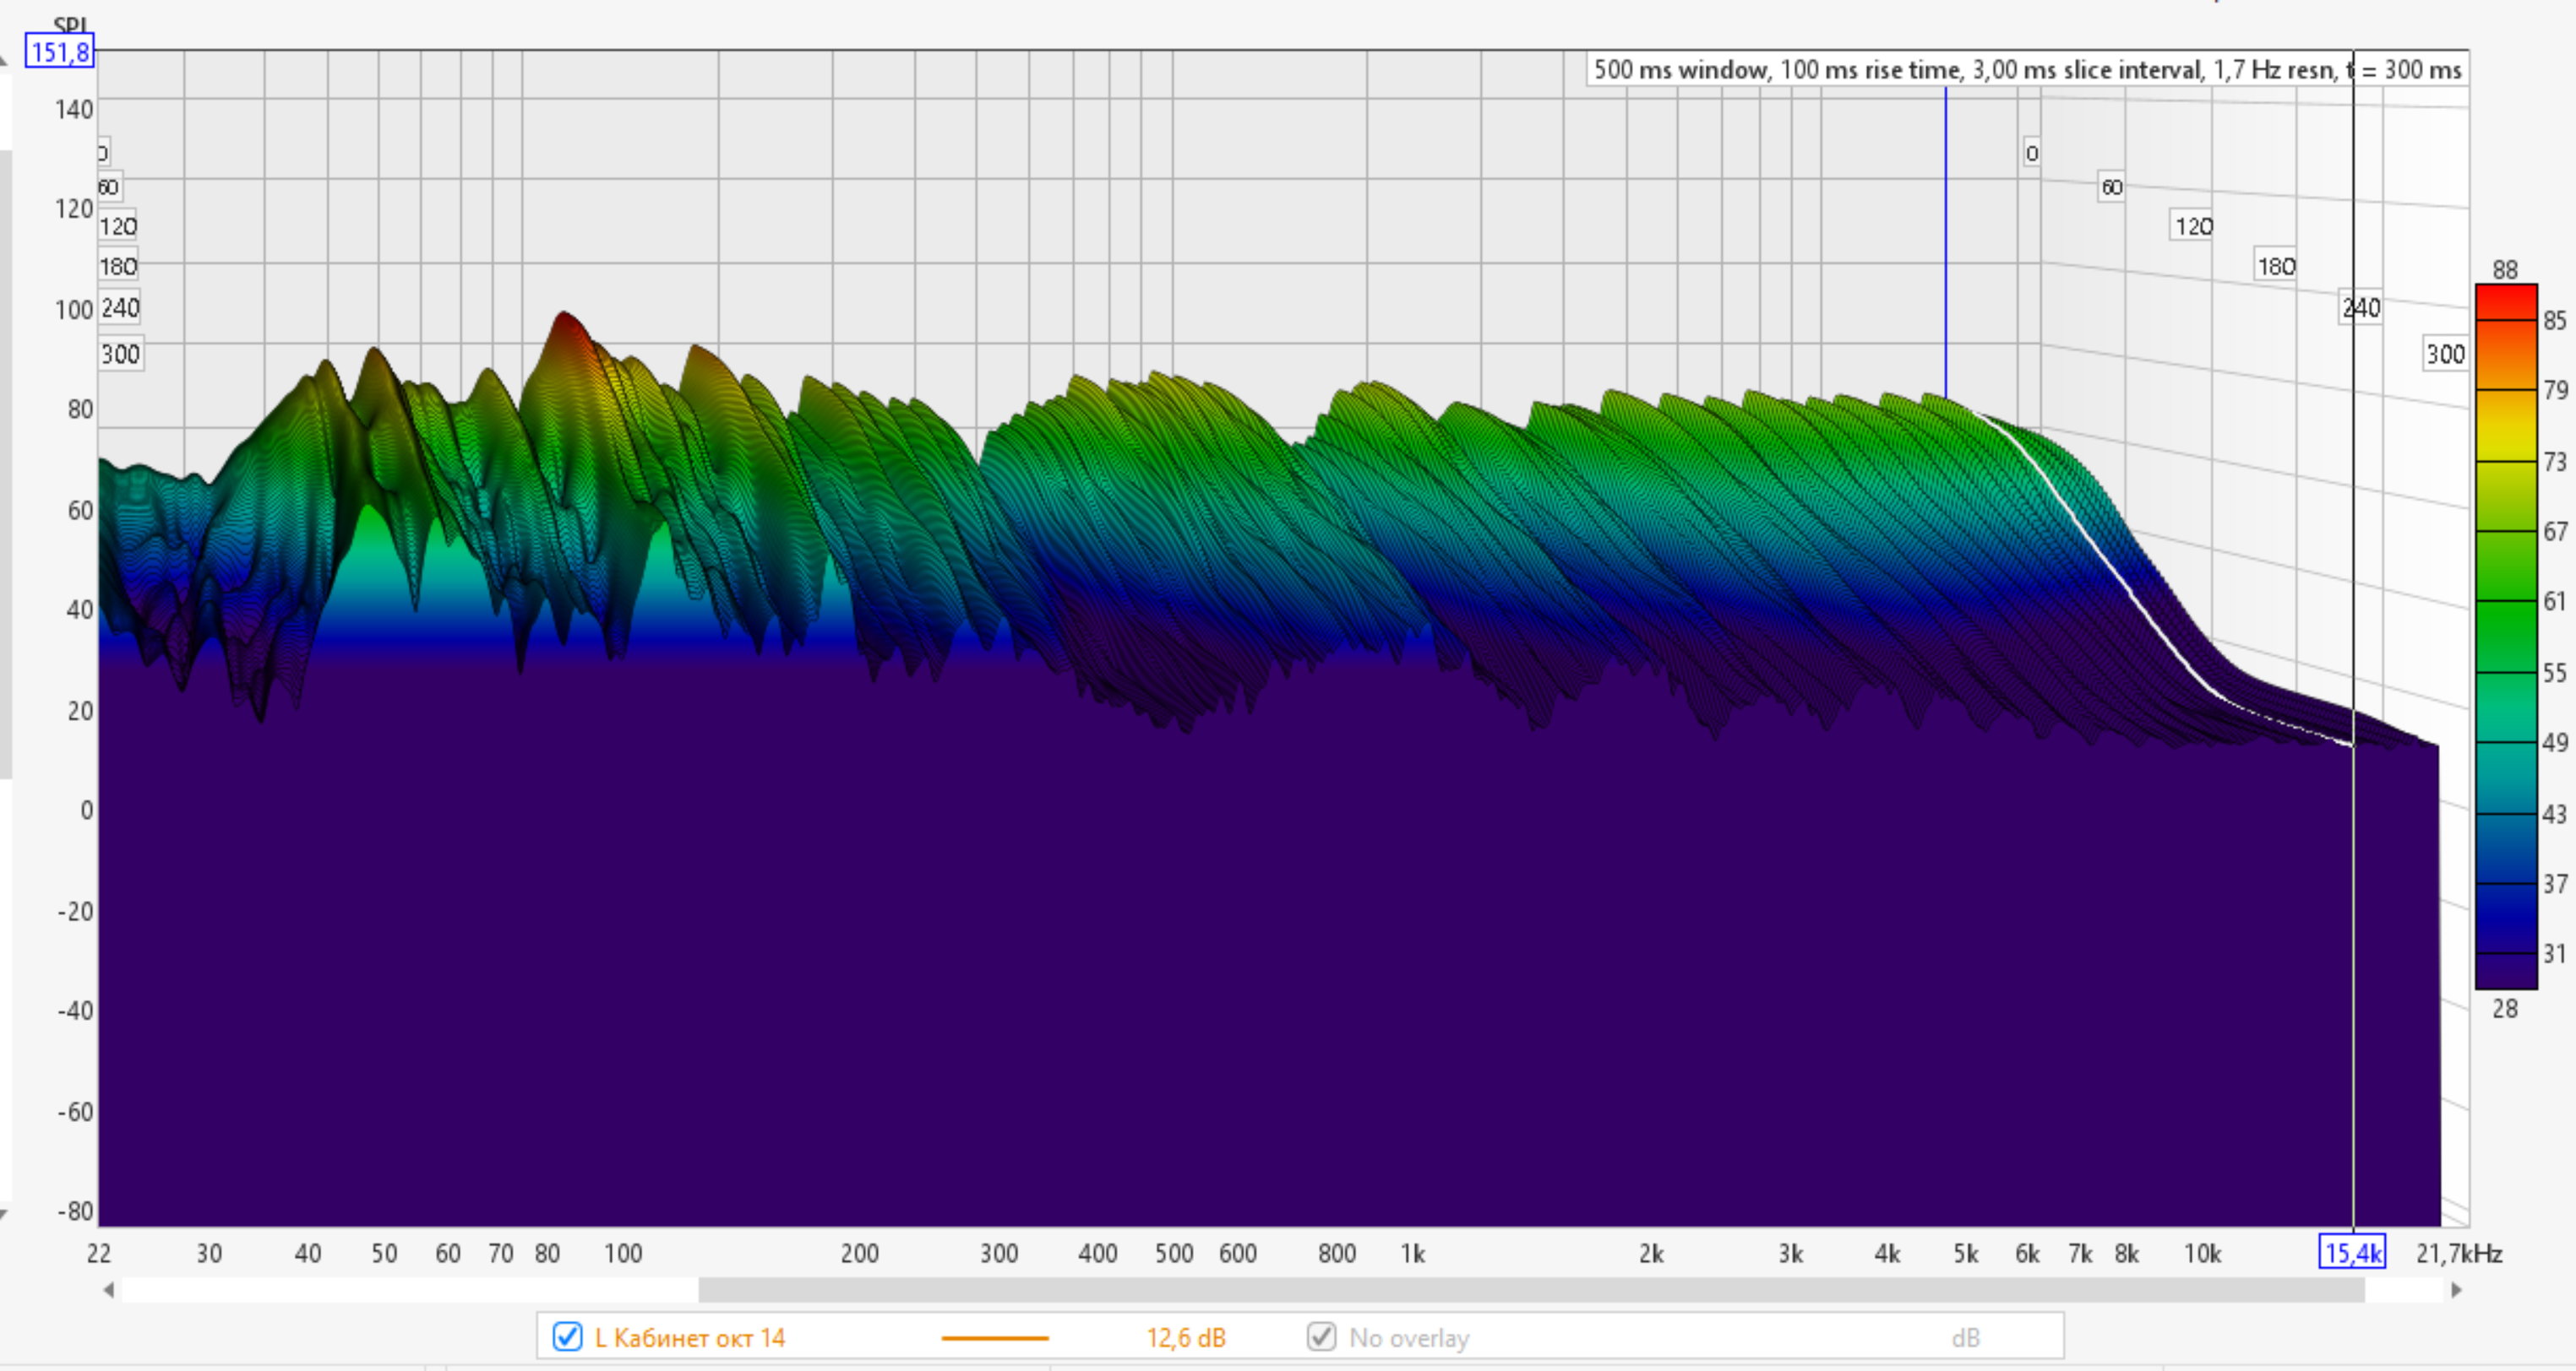The width and height of the screenshot is (2576, 1371).
Task: Click the 12,6 dB value in legend
Action: tap(1185, 1337)
